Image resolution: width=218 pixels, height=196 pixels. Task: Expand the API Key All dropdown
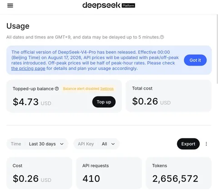click(96, 144)
